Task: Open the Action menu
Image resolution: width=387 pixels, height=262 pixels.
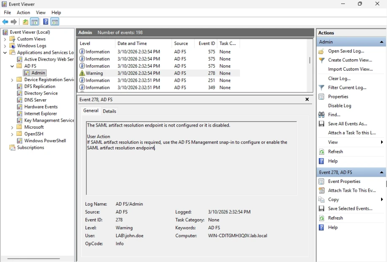Action: pyautogui.click(x=23, y=13)
